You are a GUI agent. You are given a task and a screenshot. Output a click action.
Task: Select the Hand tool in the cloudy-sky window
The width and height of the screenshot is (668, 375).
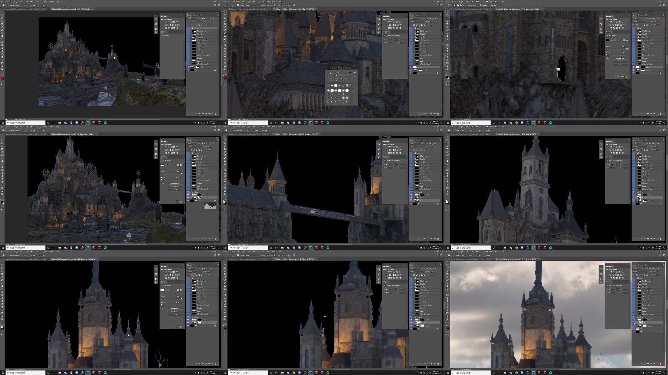coord(448,316)
